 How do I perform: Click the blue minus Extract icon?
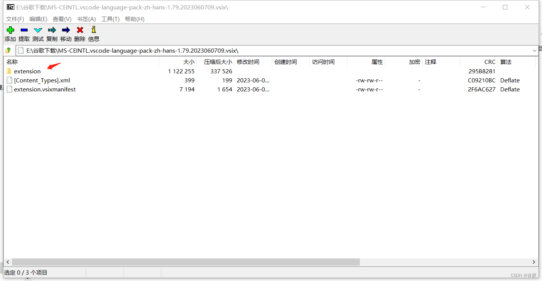tap(24, 30)
